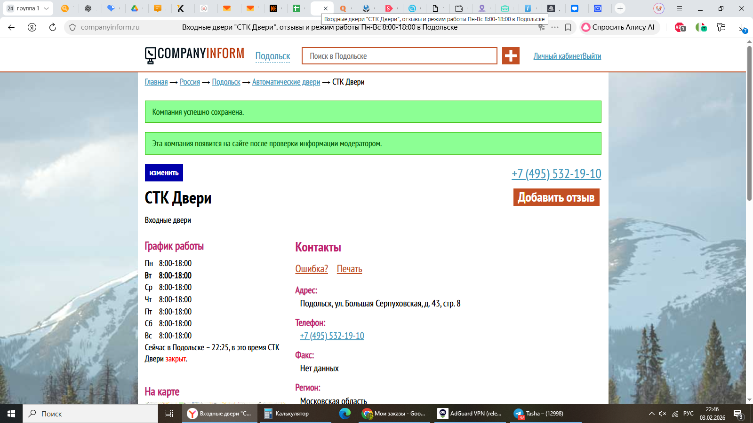Open the Windows Start menu
Image resolution: width=753 pixels, height=423 pixels.
11,414
